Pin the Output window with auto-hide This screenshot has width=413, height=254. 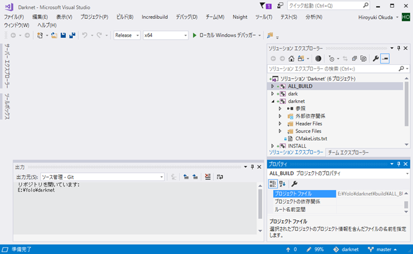pos(252,167)
